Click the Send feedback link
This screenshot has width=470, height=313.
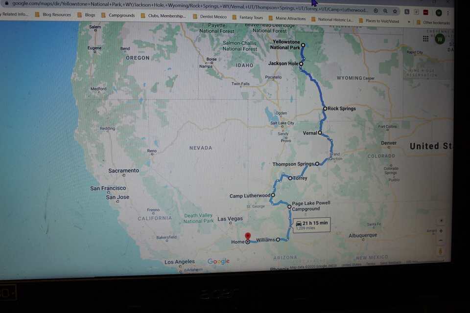click(391, 264)
